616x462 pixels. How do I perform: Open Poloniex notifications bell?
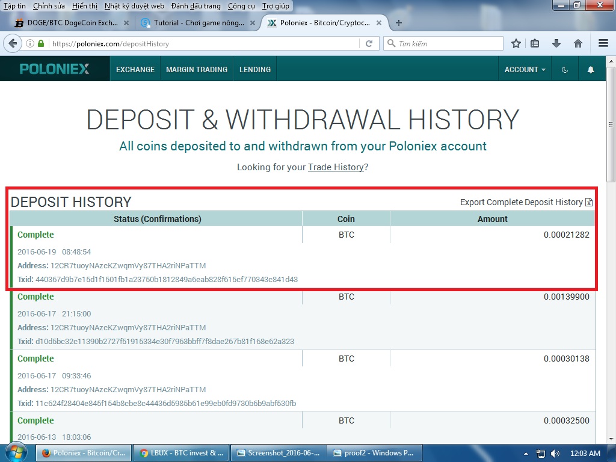coord(591,70)
